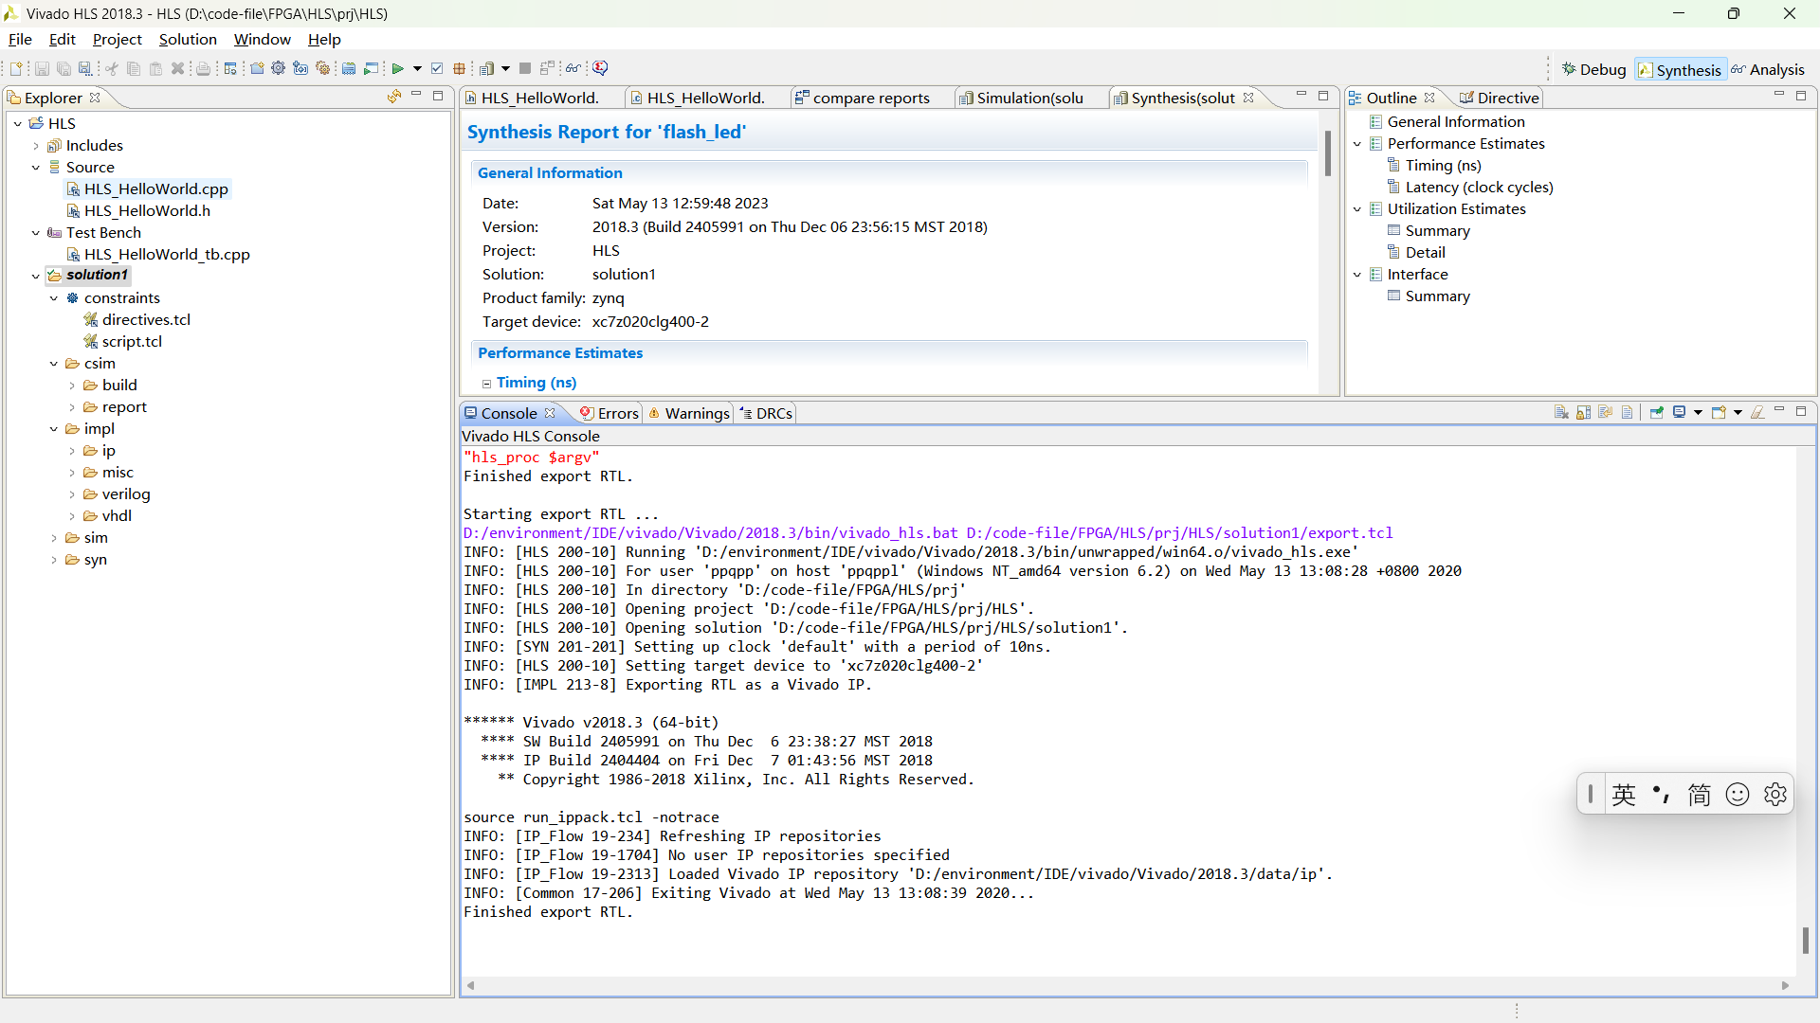
Task: Maximize the Console panel
Action: pos(1801,411)
